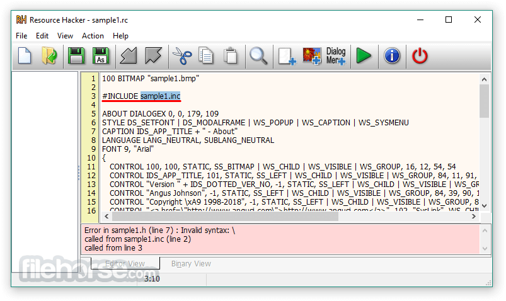506x301 pixels.
Task: Open Find with the magnifying glass icon
Action: 258,56
